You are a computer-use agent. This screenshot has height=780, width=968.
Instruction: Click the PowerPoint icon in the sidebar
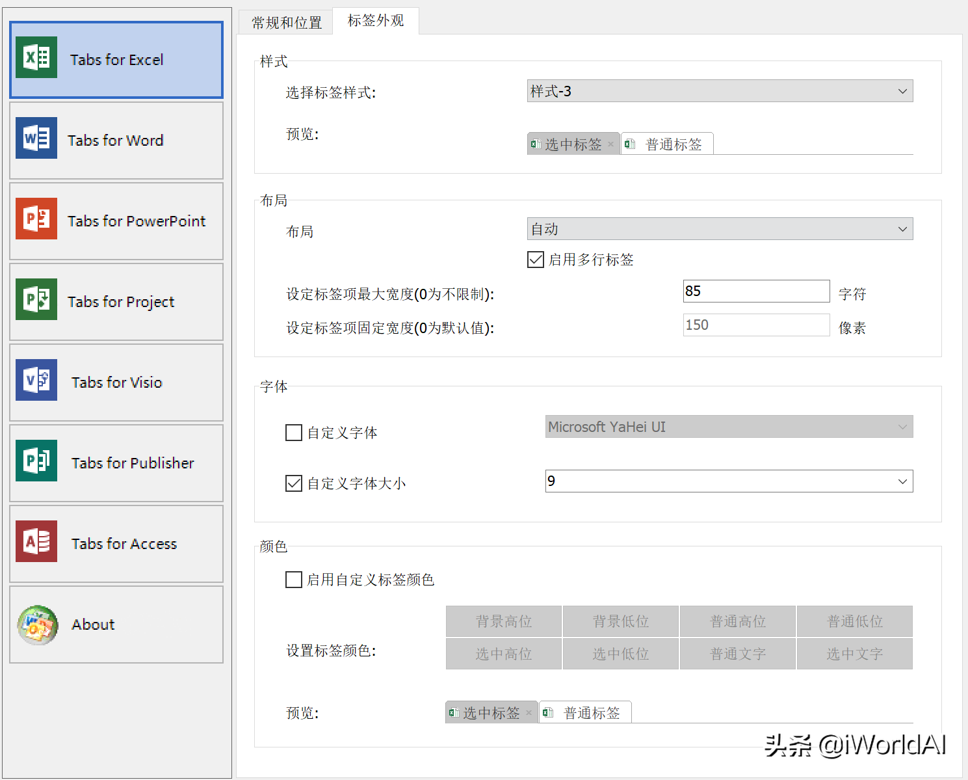point(36,219)
